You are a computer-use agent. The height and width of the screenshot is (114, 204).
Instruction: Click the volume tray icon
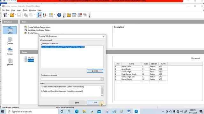tap(181, 111)
